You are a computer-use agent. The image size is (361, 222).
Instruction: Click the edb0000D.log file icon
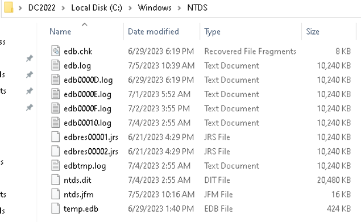56,79
